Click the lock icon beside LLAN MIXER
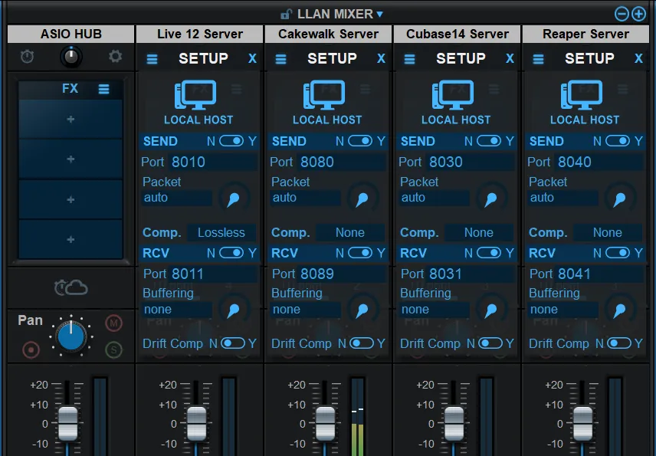656x456 pixels. pyautogui.click(x=286, y=15)
